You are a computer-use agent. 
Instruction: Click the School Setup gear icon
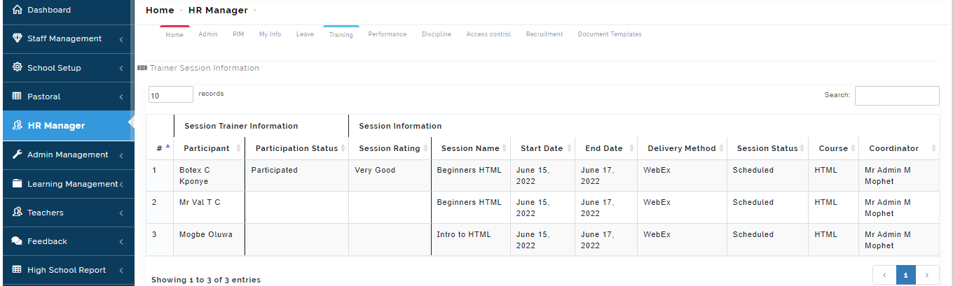(18, 68)
